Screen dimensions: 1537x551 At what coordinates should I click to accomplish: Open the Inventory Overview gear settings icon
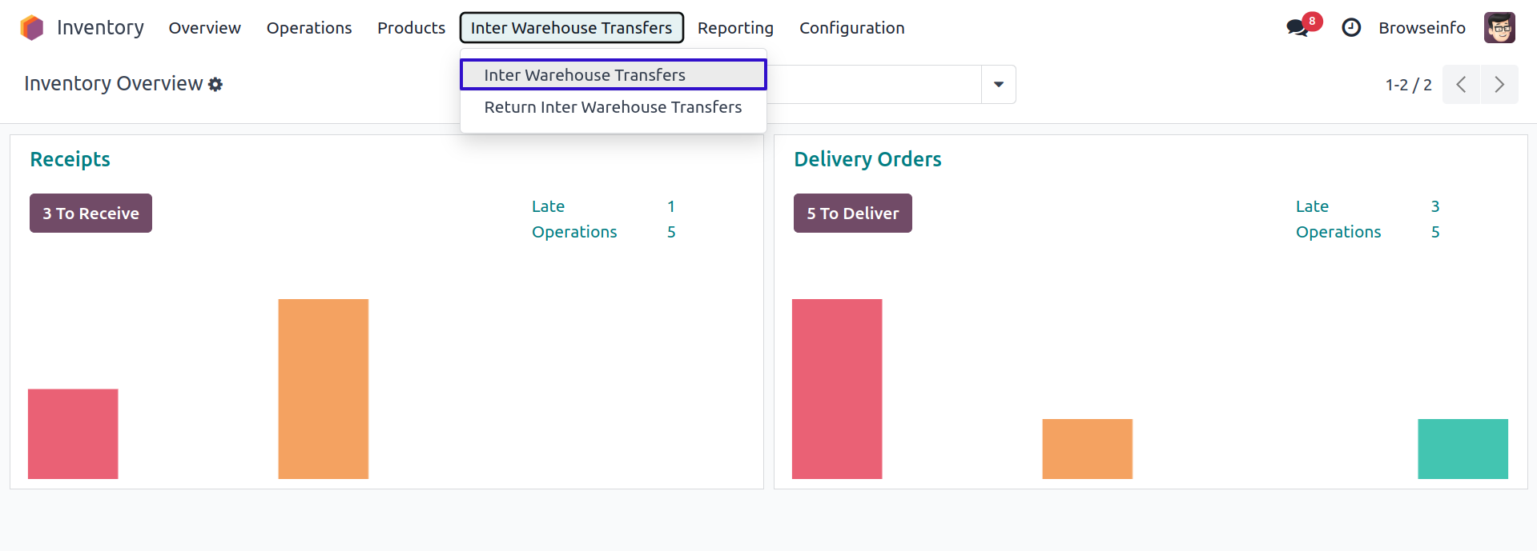[215, 84]
